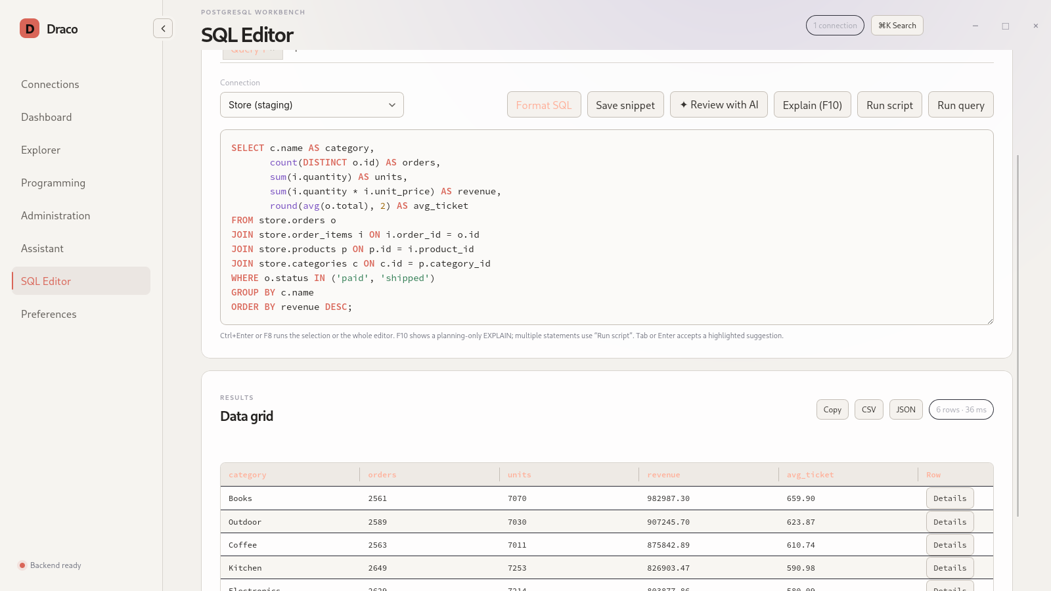Click the vertical page scrollbar

tap(1018, 335)
